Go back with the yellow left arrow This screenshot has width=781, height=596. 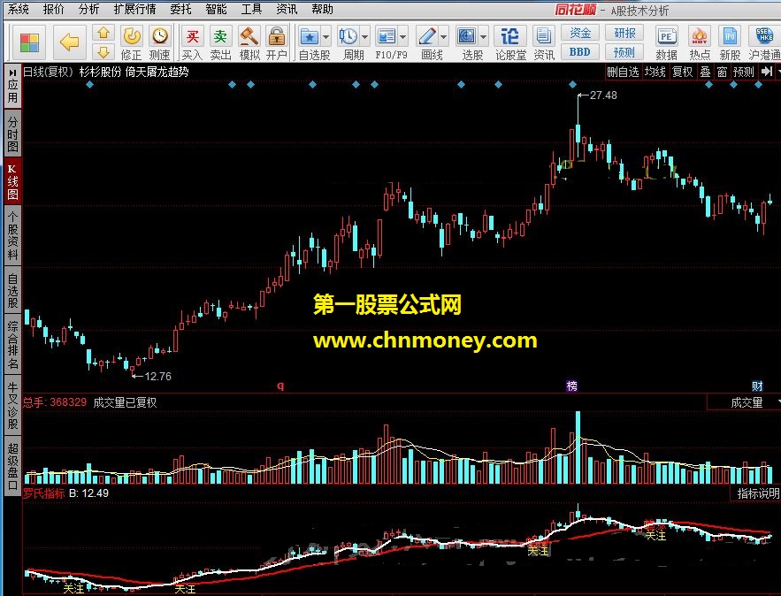pyautogui.click(x=69, y=42)
